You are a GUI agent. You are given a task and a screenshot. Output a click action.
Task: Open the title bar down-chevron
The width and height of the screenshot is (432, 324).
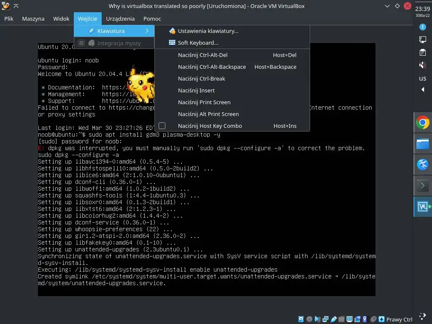(x=387, y=6)
